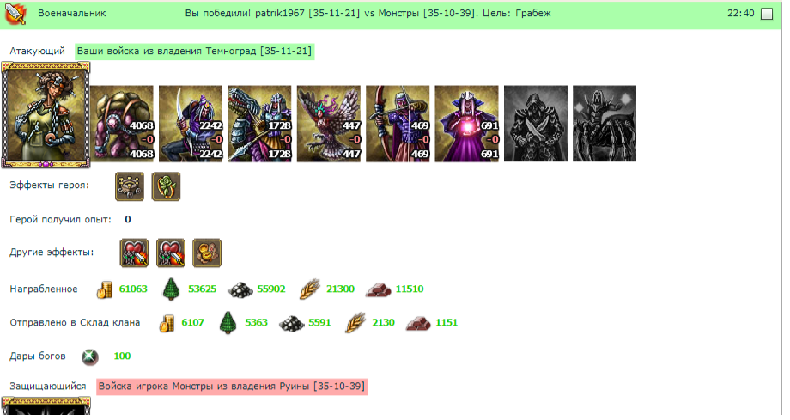Tick the checkbox next to 22:40
This screenshot has width=790, height=420.
pos(766,14)
